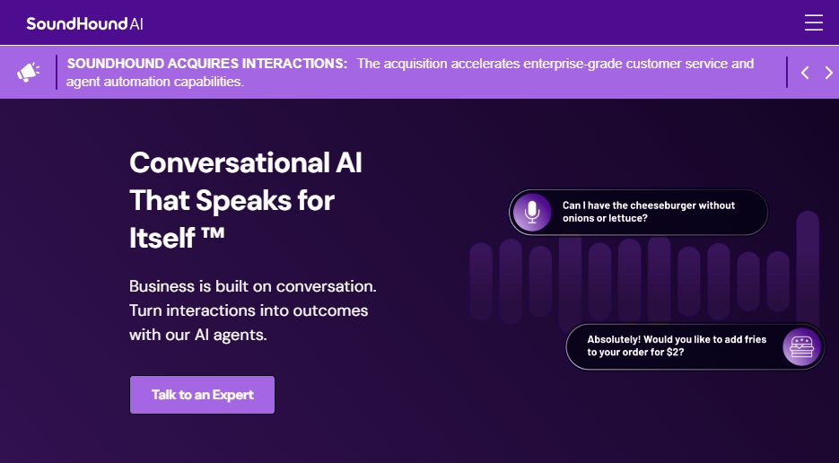
Task: Advance to next announcement with right arrow
Action: 828,73
